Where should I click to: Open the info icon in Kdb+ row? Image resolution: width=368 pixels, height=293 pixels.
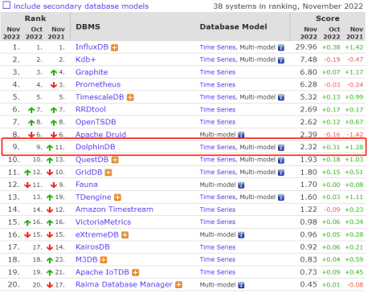[281, 60]
